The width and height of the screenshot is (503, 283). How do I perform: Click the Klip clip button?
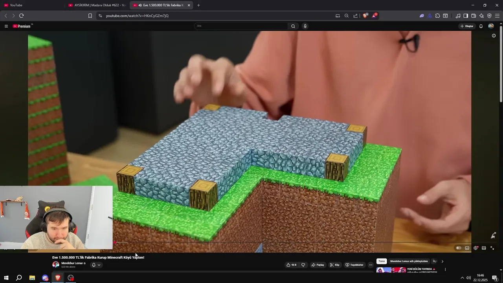[334, 265]
